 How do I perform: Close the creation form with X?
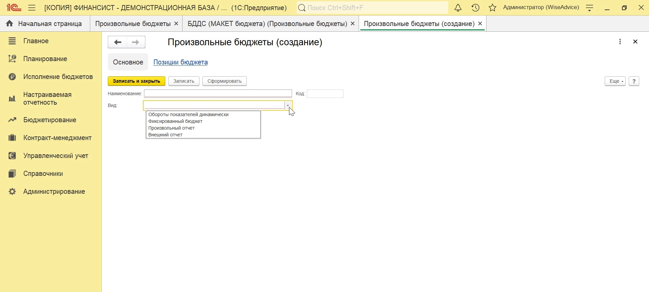tap(635, 42)
